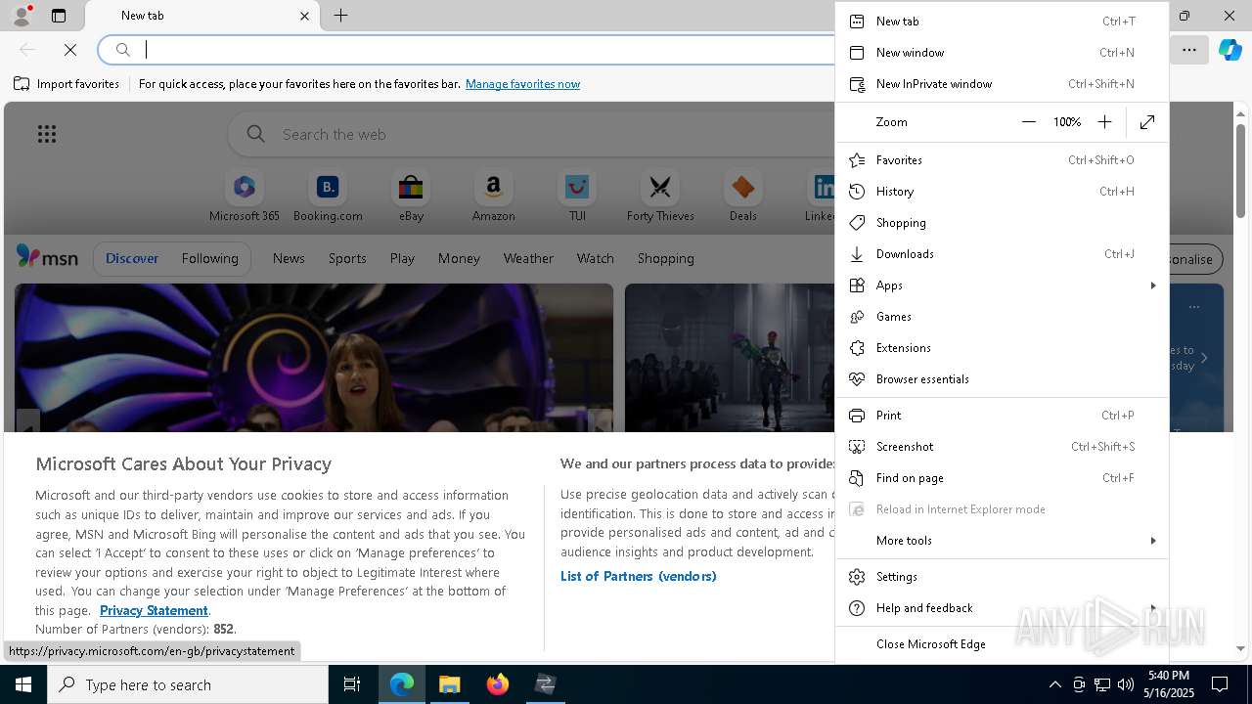Screen dimensions: 1252x704
Task: Open the eBay shortcut tile
Action: 411,197
